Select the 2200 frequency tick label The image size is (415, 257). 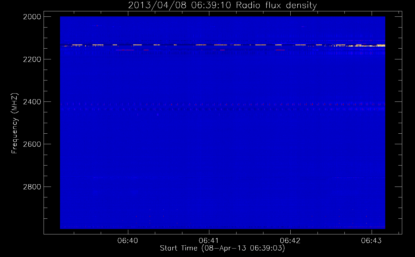(32, 59)
